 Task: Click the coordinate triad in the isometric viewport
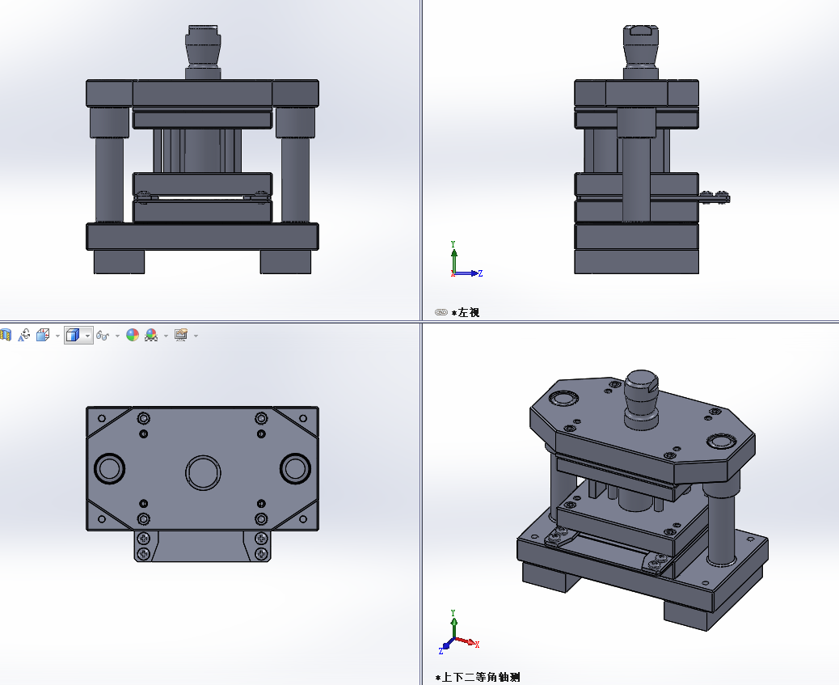(458, 632)
